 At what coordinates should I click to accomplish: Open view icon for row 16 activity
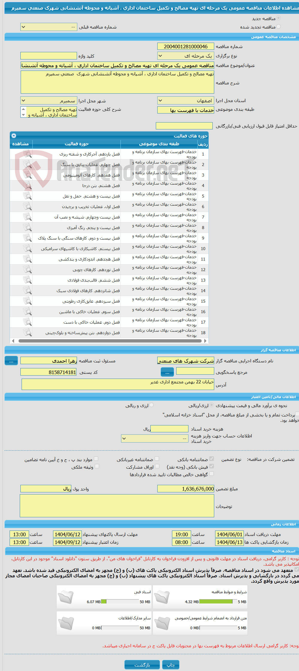[x=27, y=312]
